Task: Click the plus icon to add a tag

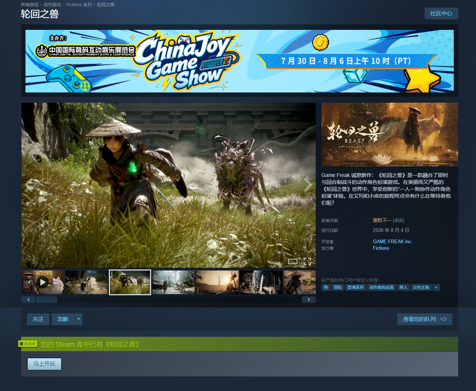Action: (x=436, y=288)
